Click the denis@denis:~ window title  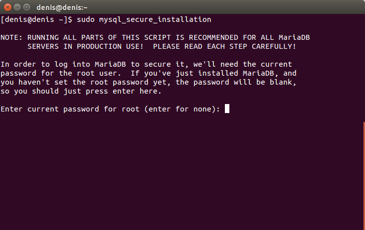pyautogui.click(x=62, y=7)
